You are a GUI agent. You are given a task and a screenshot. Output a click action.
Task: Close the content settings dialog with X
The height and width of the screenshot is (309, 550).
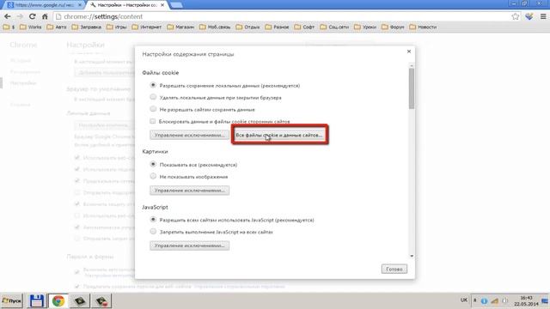click(x=409, y=51)
